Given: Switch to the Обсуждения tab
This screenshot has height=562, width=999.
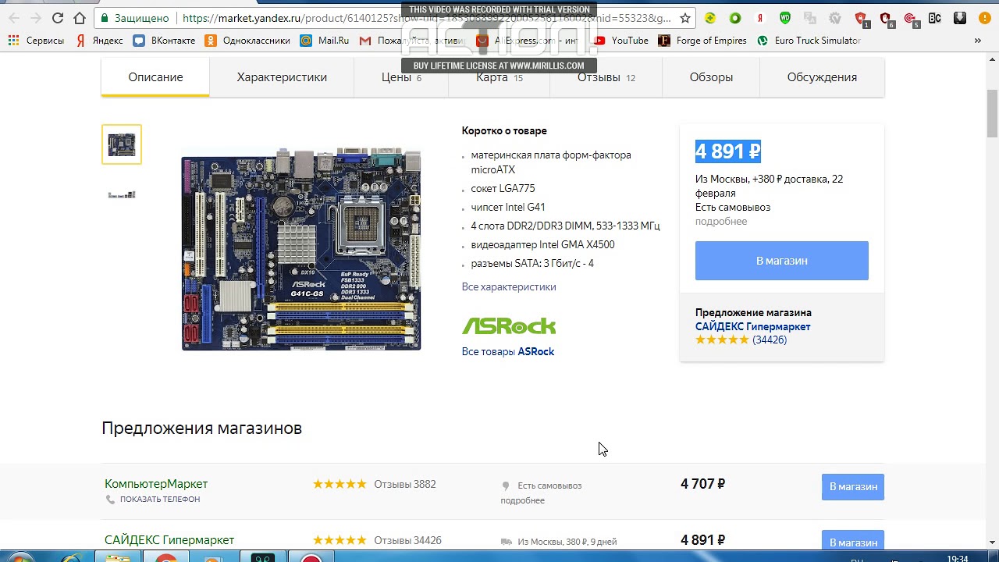Looking at the screenshot, I should 822,77.
